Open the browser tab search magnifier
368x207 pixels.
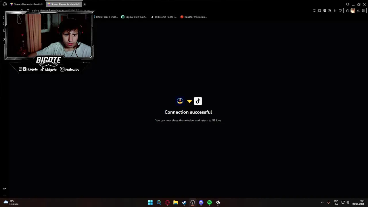click(348, 4)
